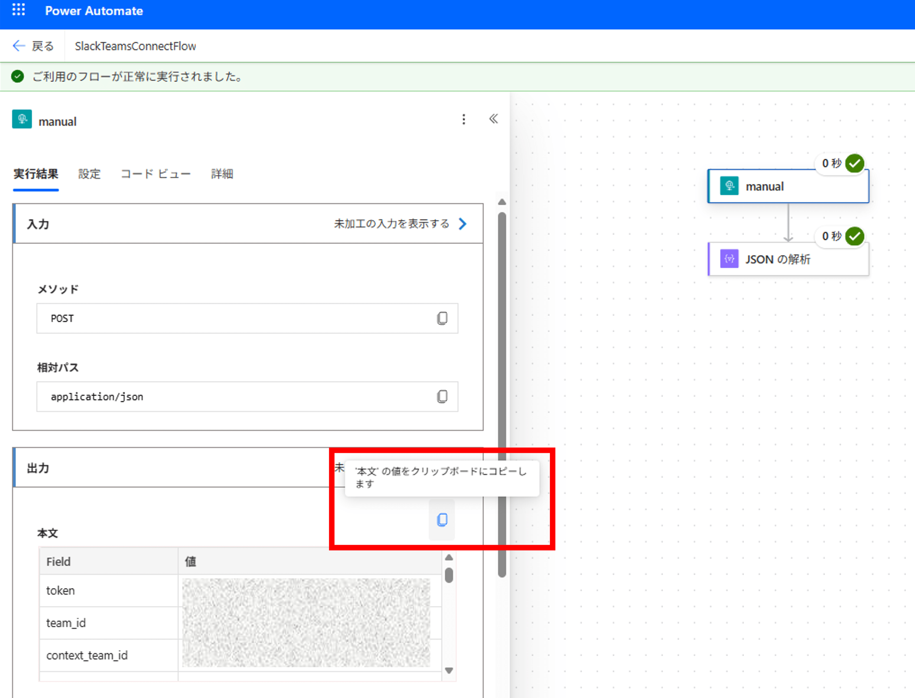Click the Power Automate title link
The width and height of the screenshot is (915, 698).
coord(94,11)
